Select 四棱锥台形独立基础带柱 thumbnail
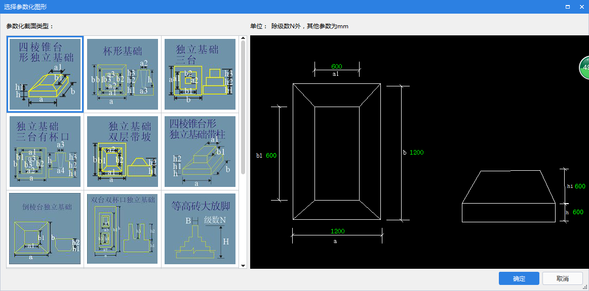589x291 pixels. 200,151
